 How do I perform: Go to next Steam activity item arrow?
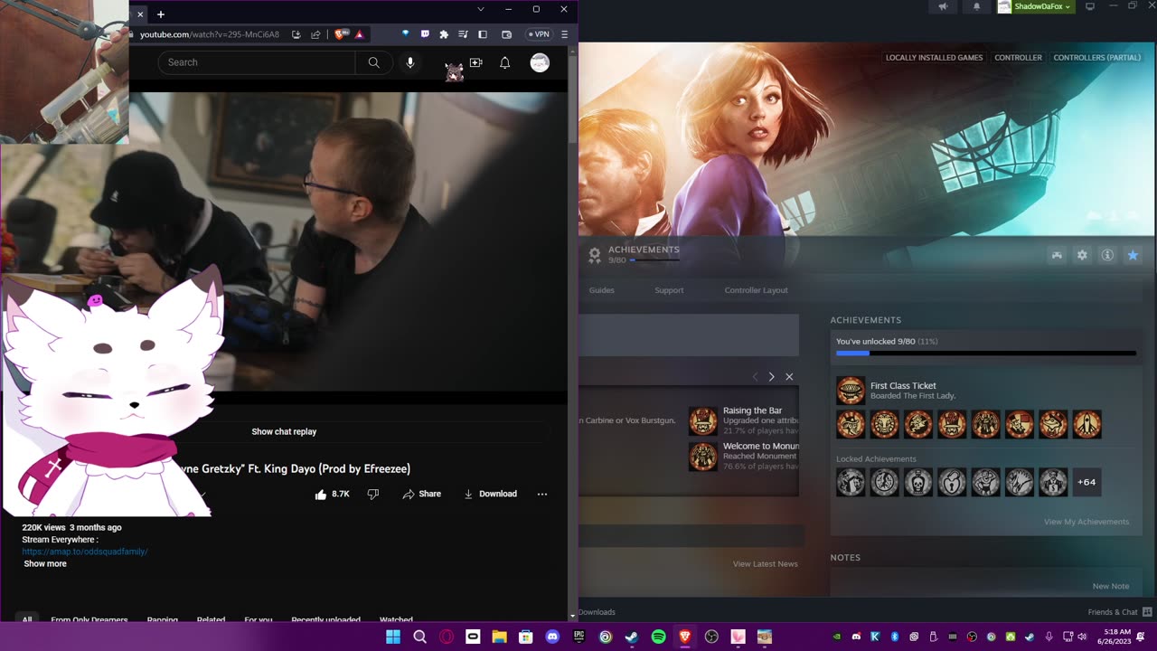click(771, 376)
